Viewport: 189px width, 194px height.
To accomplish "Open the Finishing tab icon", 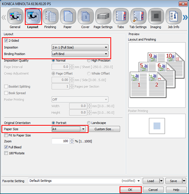I will [50, 16].
